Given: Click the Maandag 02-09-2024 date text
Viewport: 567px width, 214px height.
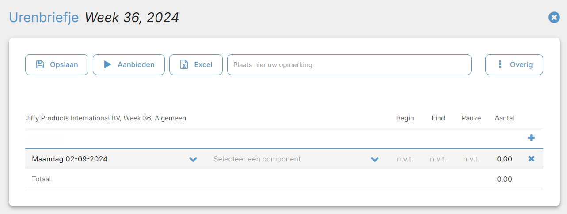Looking at the screenshot, I should point(70,159).
